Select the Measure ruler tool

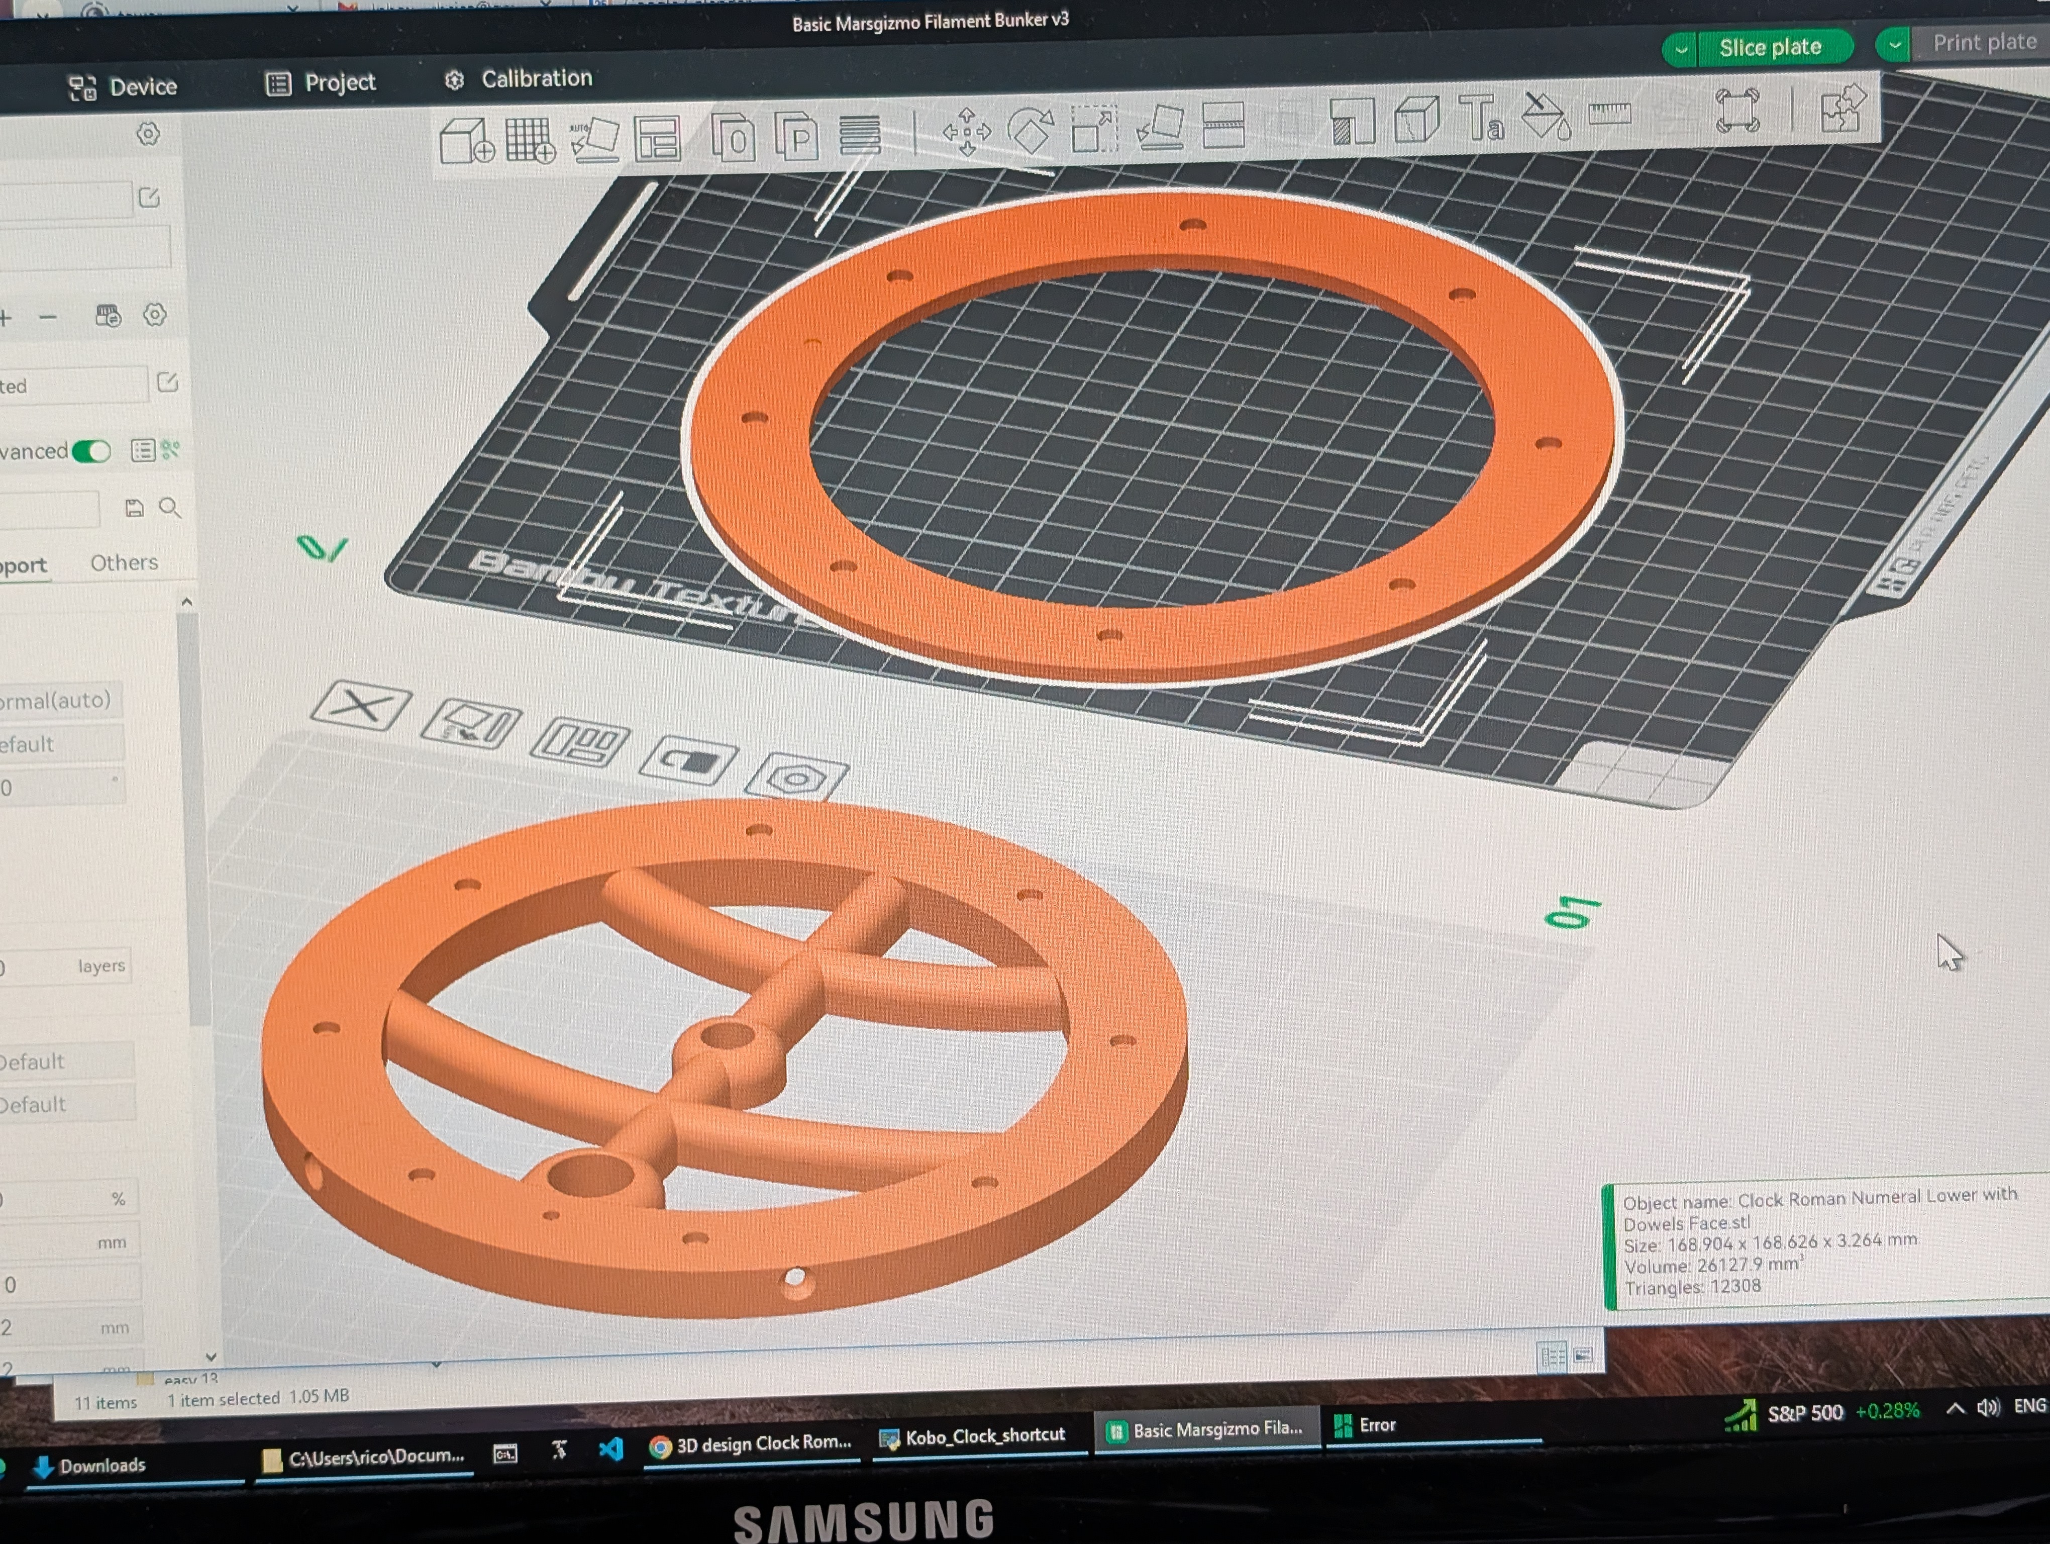point(1610,114)
